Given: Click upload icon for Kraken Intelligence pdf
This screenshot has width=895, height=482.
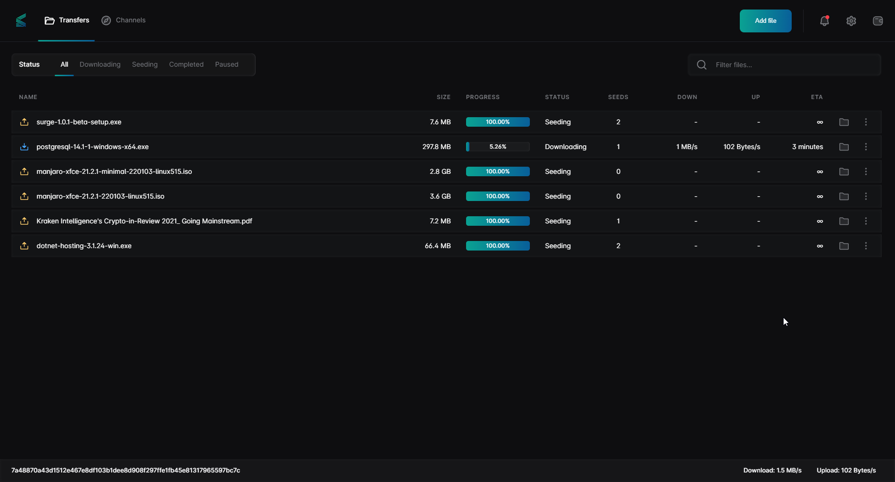Looking at the screenshot, I should click(24, 221).
